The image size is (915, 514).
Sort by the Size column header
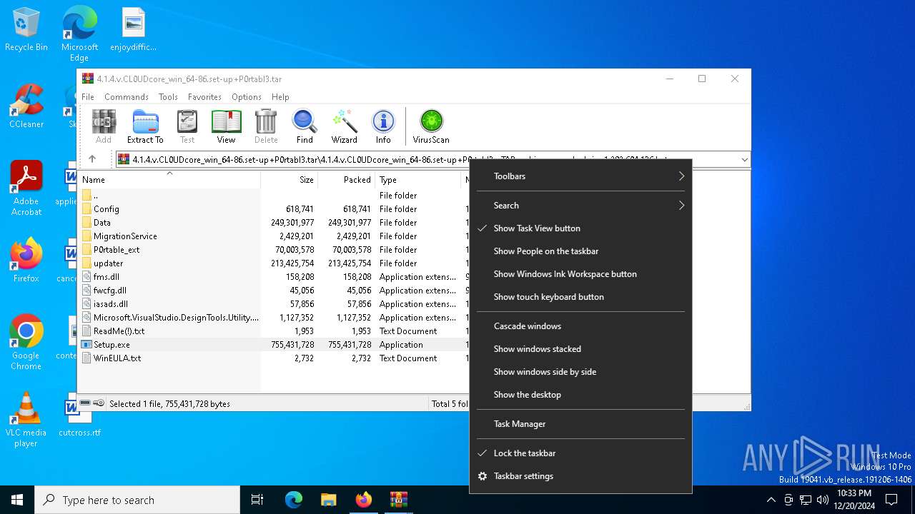pyautogui.click(x=290, y=180)
